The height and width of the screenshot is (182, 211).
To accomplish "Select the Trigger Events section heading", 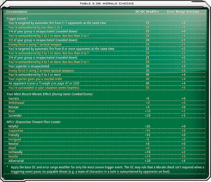I will pos(17,19).
